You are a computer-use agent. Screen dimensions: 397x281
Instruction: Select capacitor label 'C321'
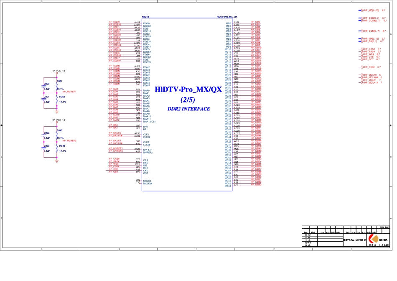[x=46, y=97]
